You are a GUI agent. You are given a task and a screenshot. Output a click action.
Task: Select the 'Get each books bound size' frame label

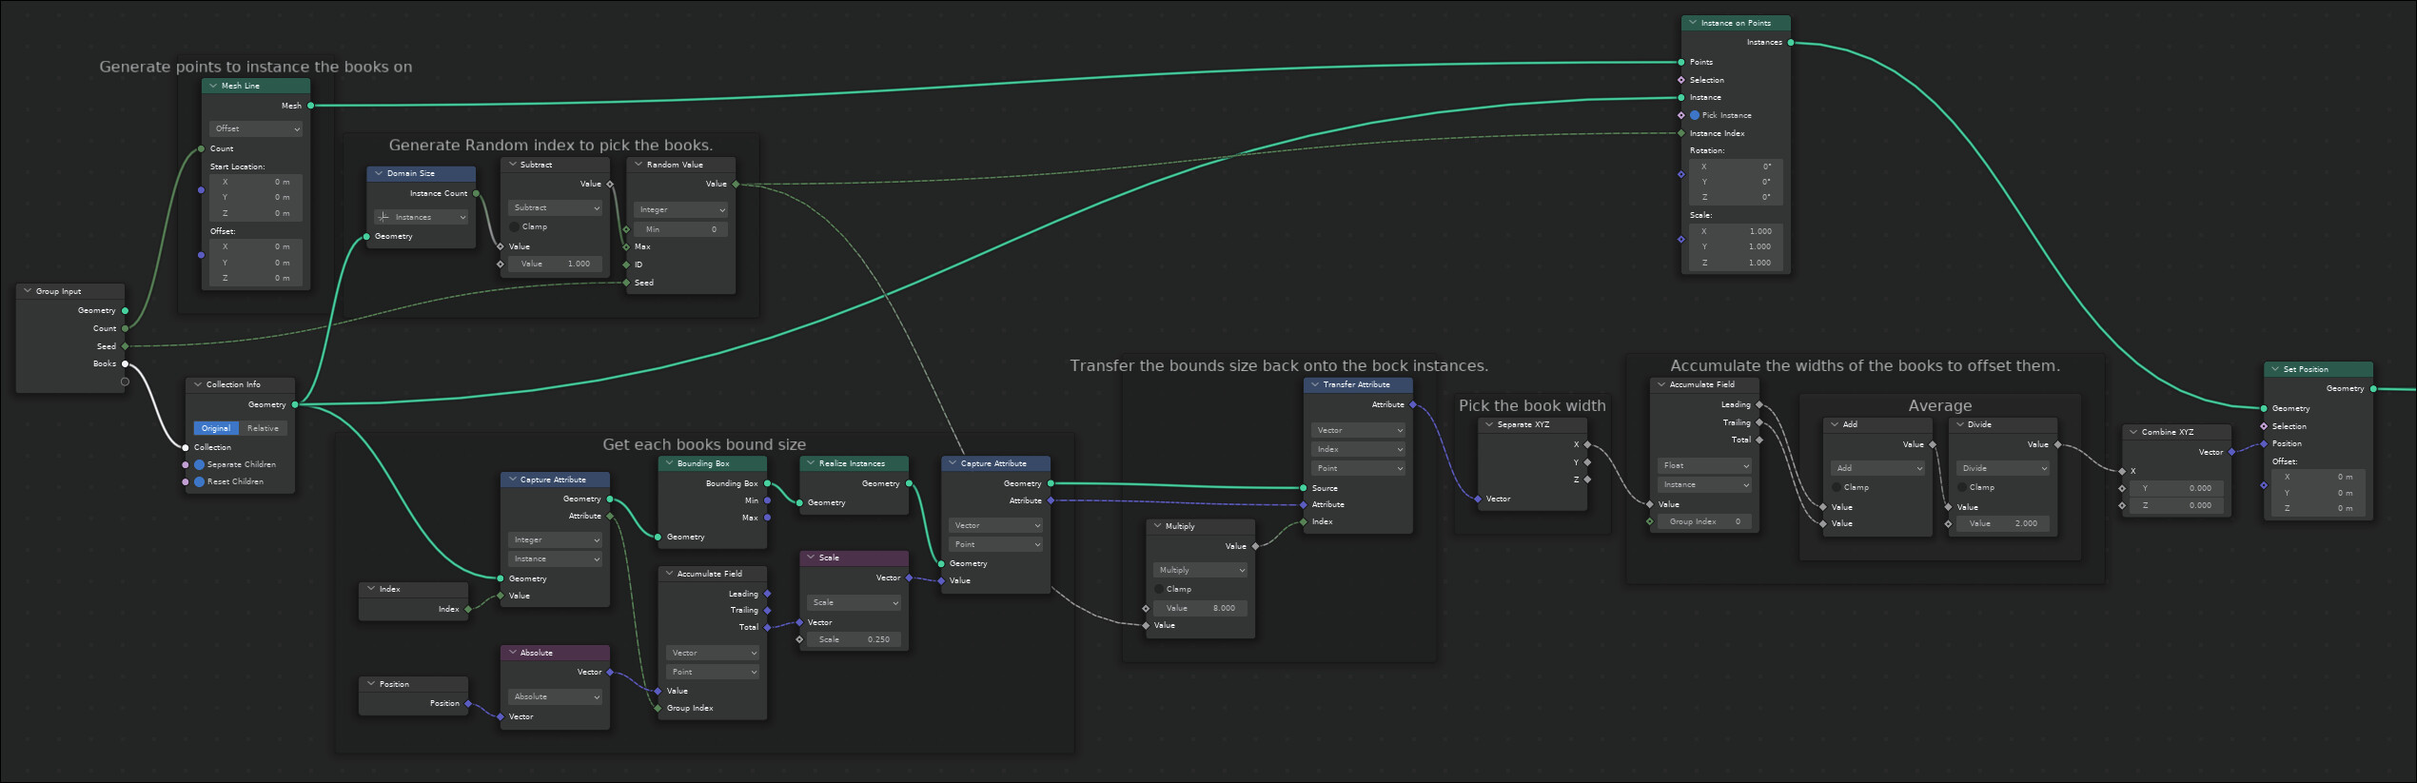tap(704, 444)
